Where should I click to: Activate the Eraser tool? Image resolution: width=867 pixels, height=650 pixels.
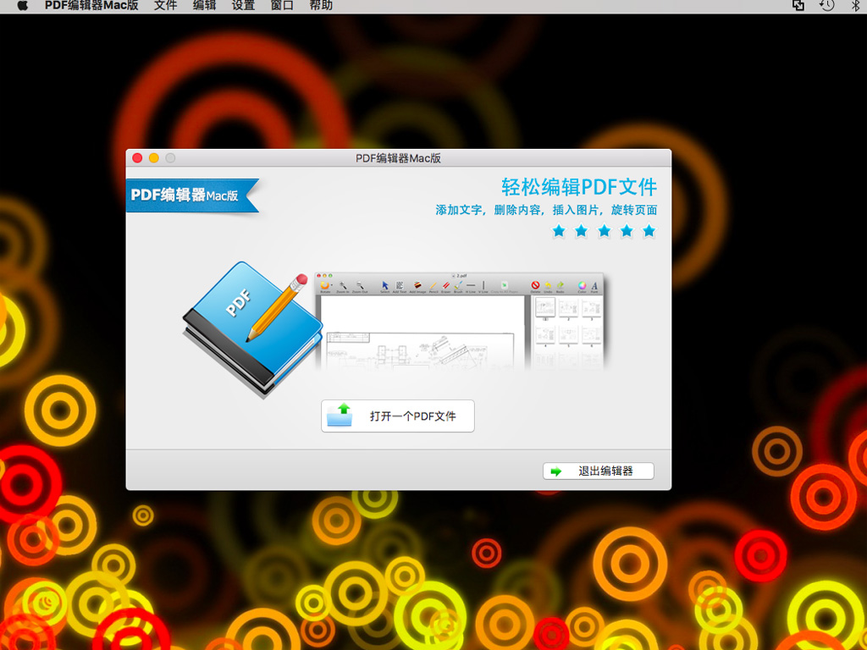point(446,284)
